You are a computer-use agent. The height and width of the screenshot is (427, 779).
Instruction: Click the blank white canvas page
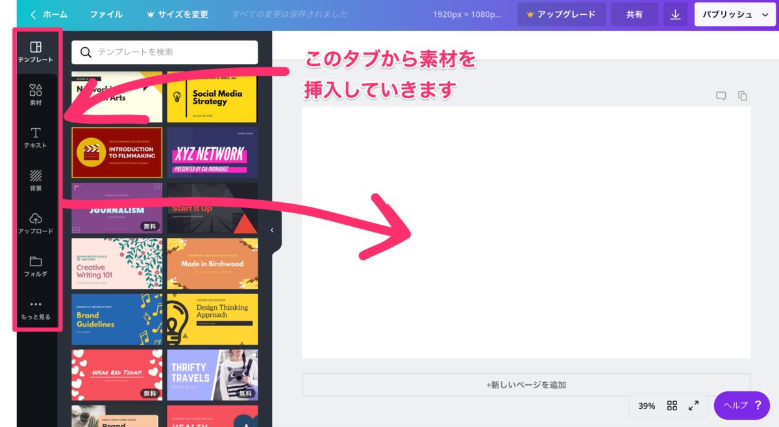pos(526,233)
